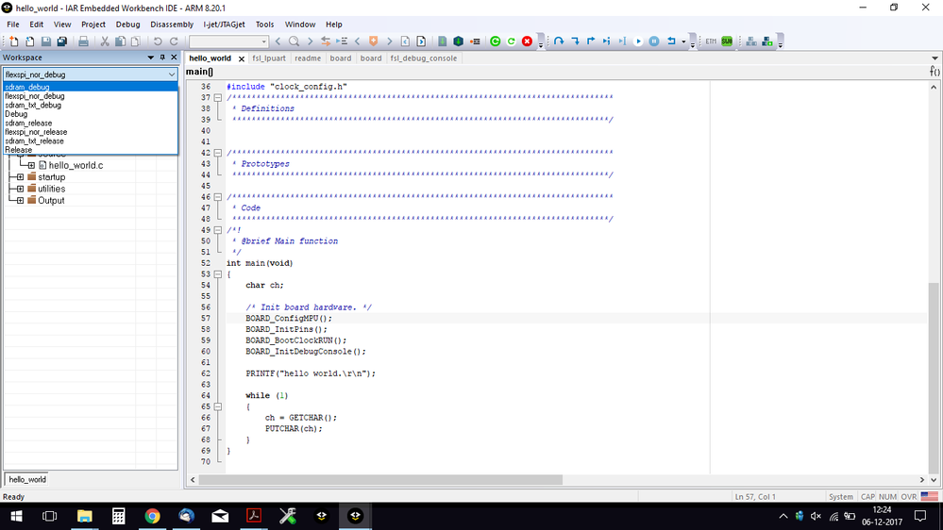
Task: Open the I-jet/JTAGjet menu
Action: (x=224, y=24)
